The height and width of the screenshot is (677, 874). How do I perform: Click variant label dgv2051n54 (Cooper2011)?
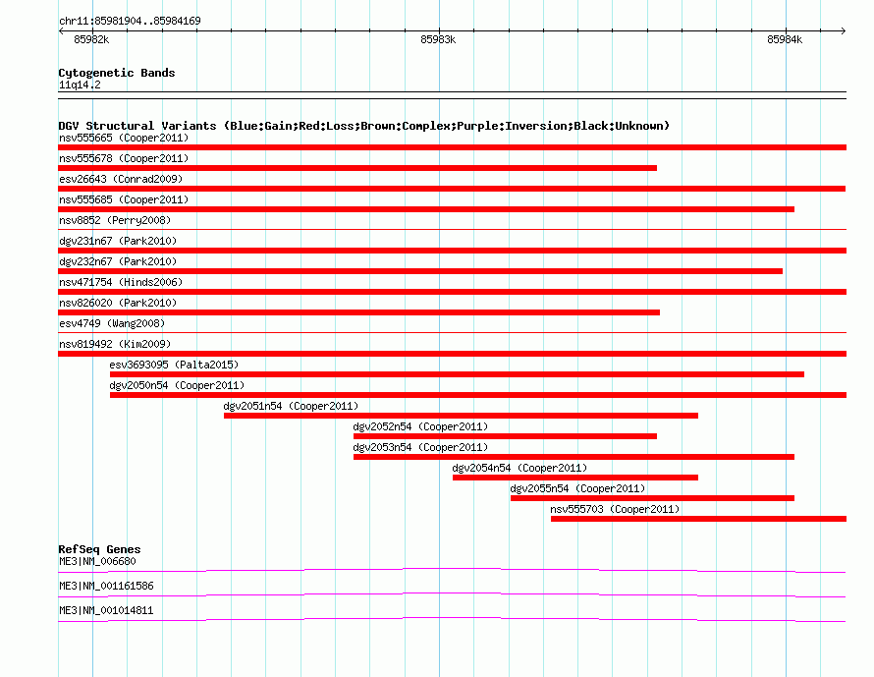291,406
